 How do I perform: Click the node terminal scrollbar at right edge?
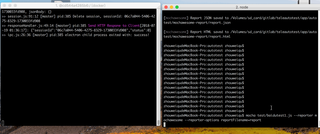(319, 123)
